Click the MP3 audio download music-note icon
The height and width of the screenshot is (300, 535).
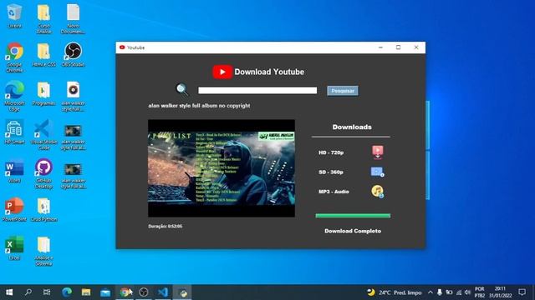tap(377, 192)
